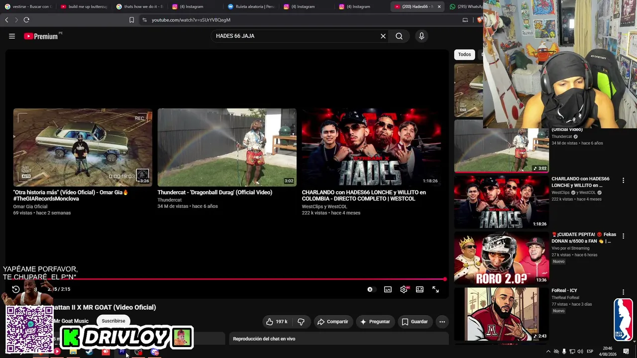Open more actions menu below the video

442,322
